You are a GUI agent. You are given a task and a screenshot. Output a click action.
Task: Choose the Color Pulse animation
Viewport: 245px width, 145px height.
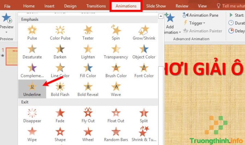pos(60,33)
